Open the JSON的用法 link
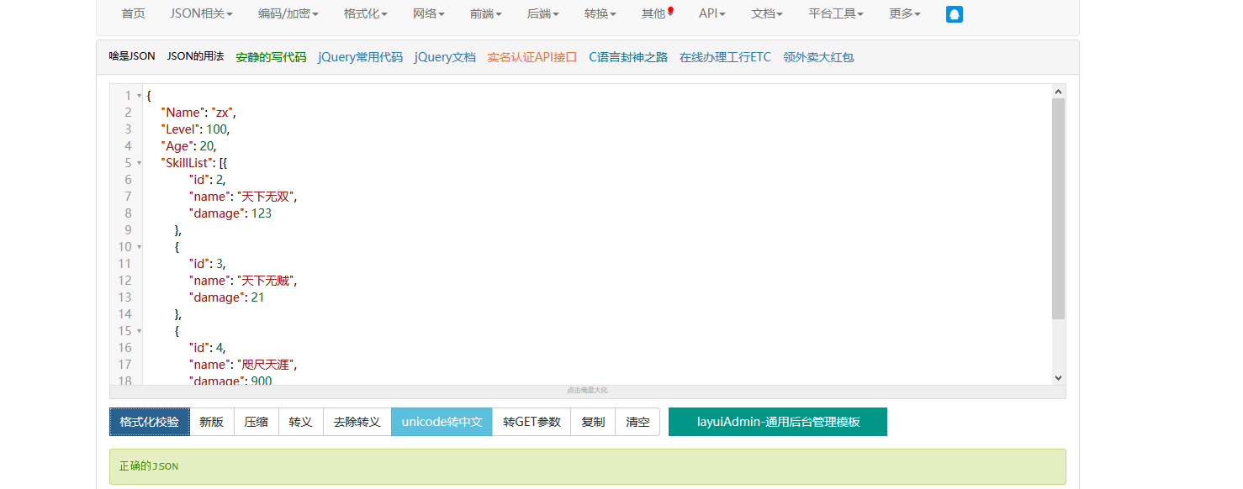Screen dimensions: 1243x489 (195, 56)
